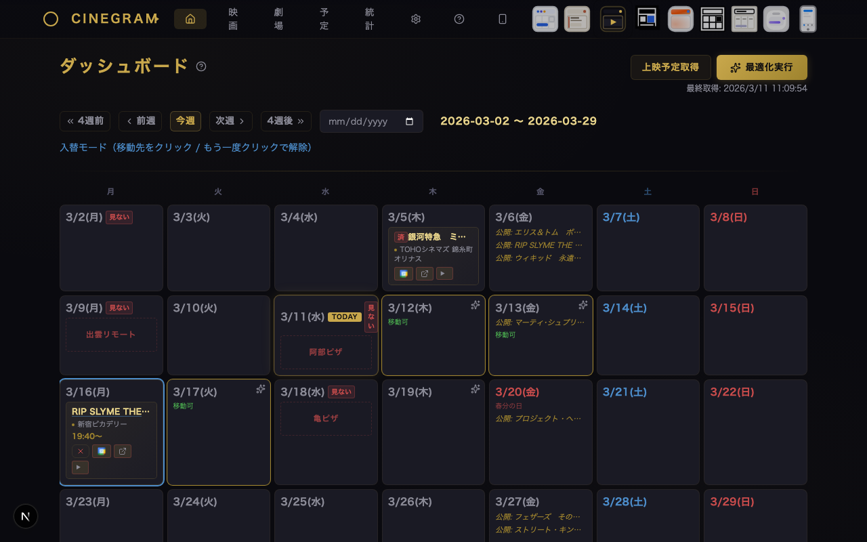
Task: Run optimization with 最適化実行 button
Action: click(761, 68)
